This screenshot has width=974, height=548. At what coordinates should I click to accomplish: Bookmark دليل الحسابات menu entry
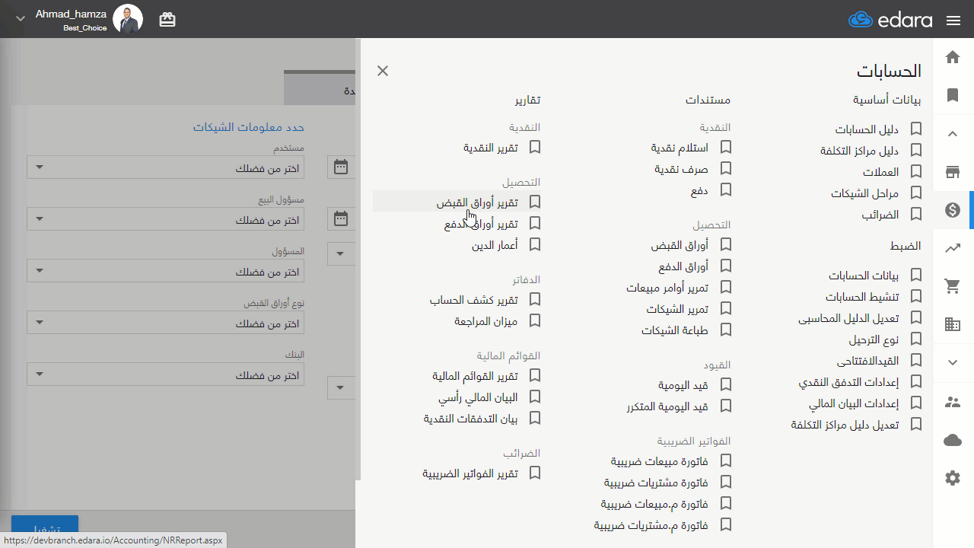click(x=916, y=129)
